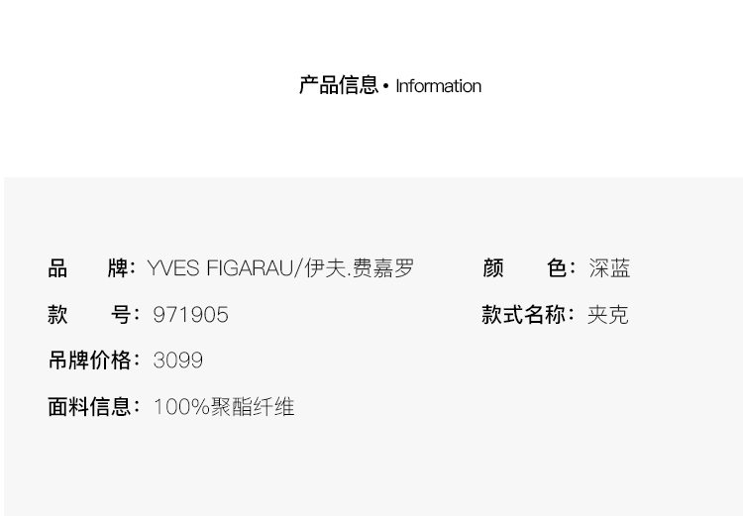Image resolution: width=743 pixels, height=516 pixels.
Task: Select the tag price 3099
Action: [x=178, y=361]
